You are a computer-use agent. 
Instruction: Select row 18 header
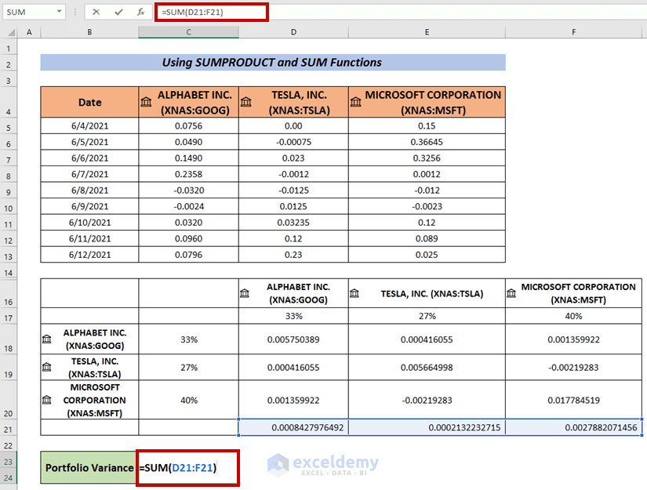coord(9,340)
